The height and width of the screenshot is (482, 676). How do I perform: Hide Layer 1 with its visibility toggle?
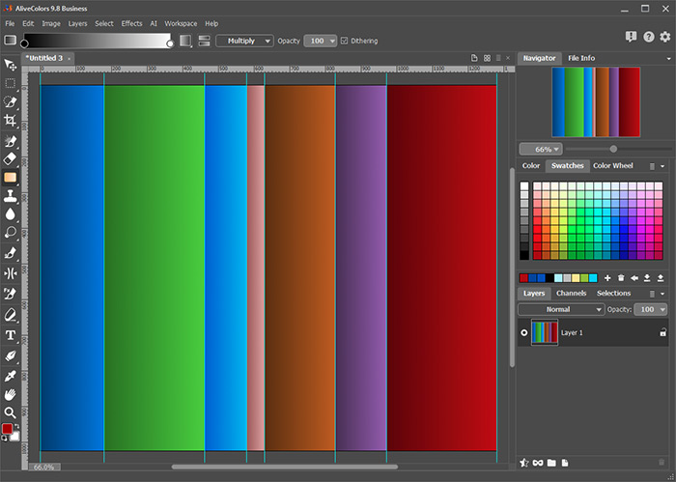(x=524, y=332)
